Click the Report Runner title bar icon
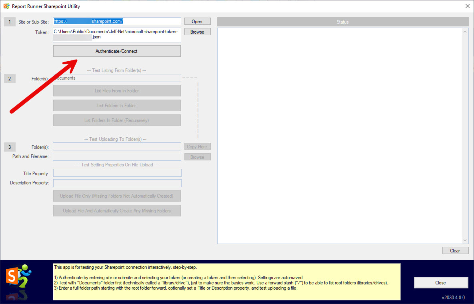474x304 pixels. (6, 6)
